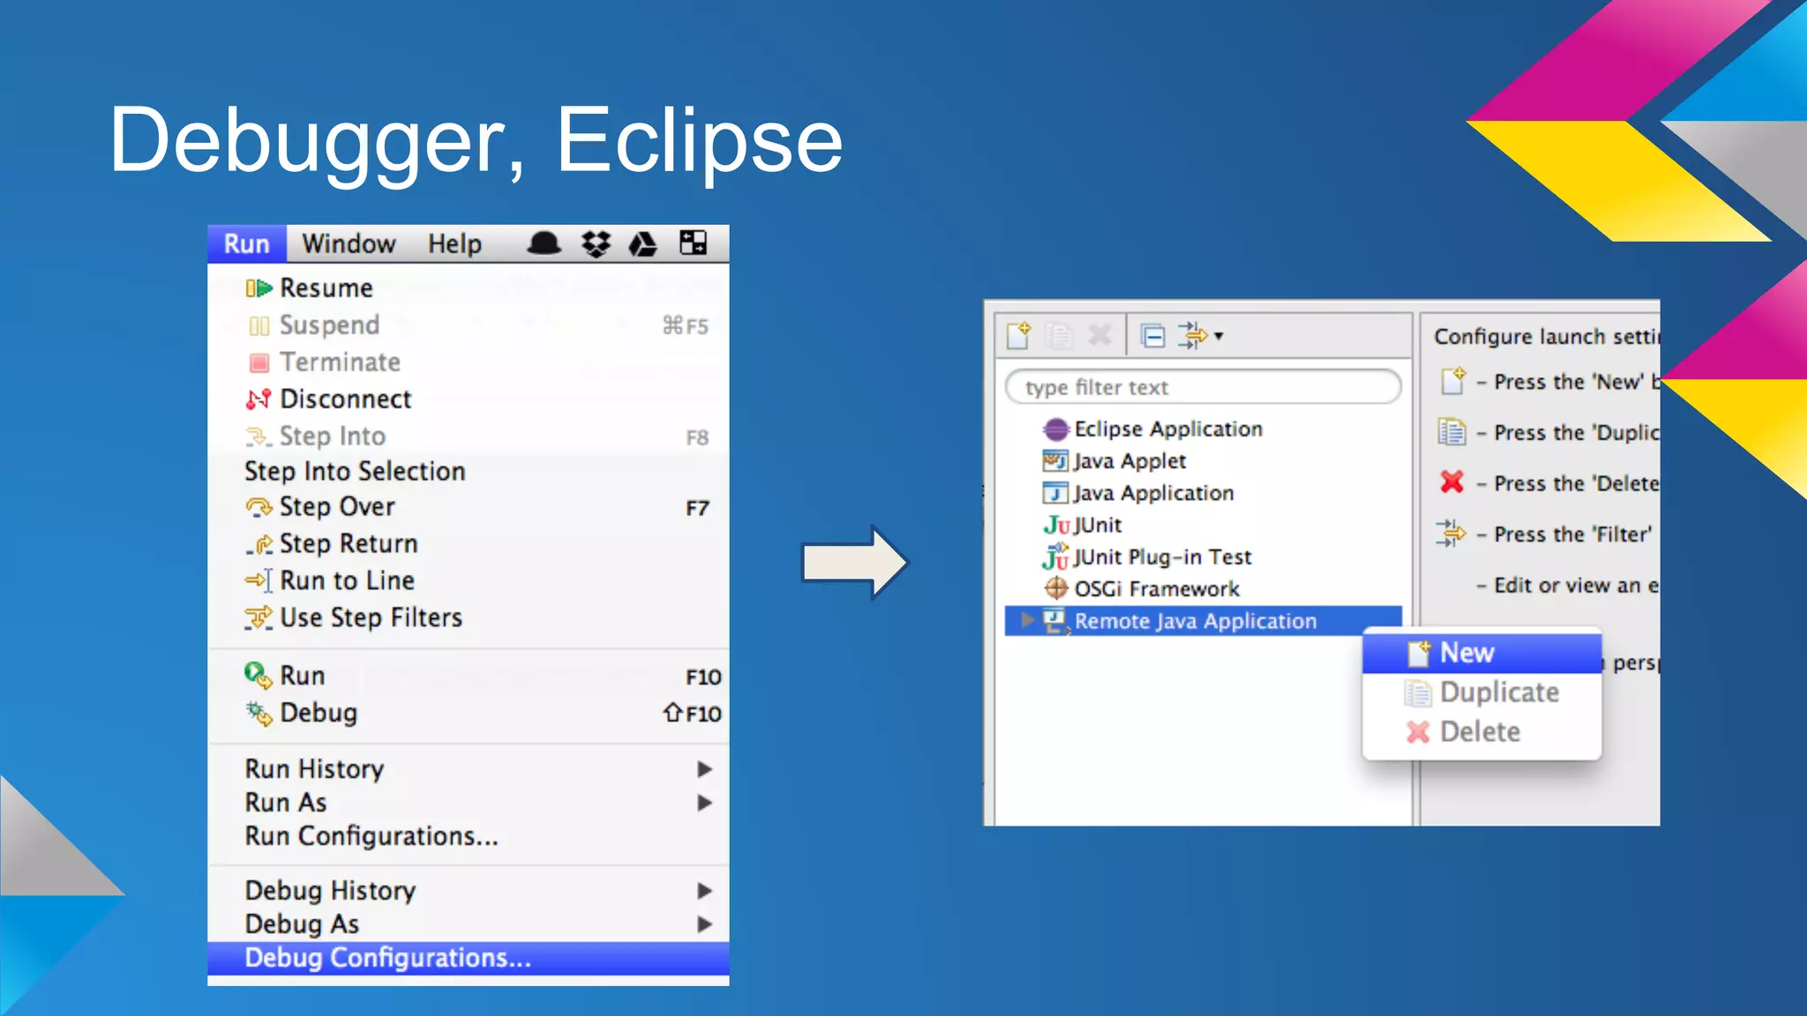
Task: Click the Disconnect icon in menu
Action: click(259, 400)
